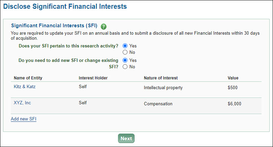The image size is (273, 147).
Task: Click the Intellectual property interest cell
Action: point(163,88)
